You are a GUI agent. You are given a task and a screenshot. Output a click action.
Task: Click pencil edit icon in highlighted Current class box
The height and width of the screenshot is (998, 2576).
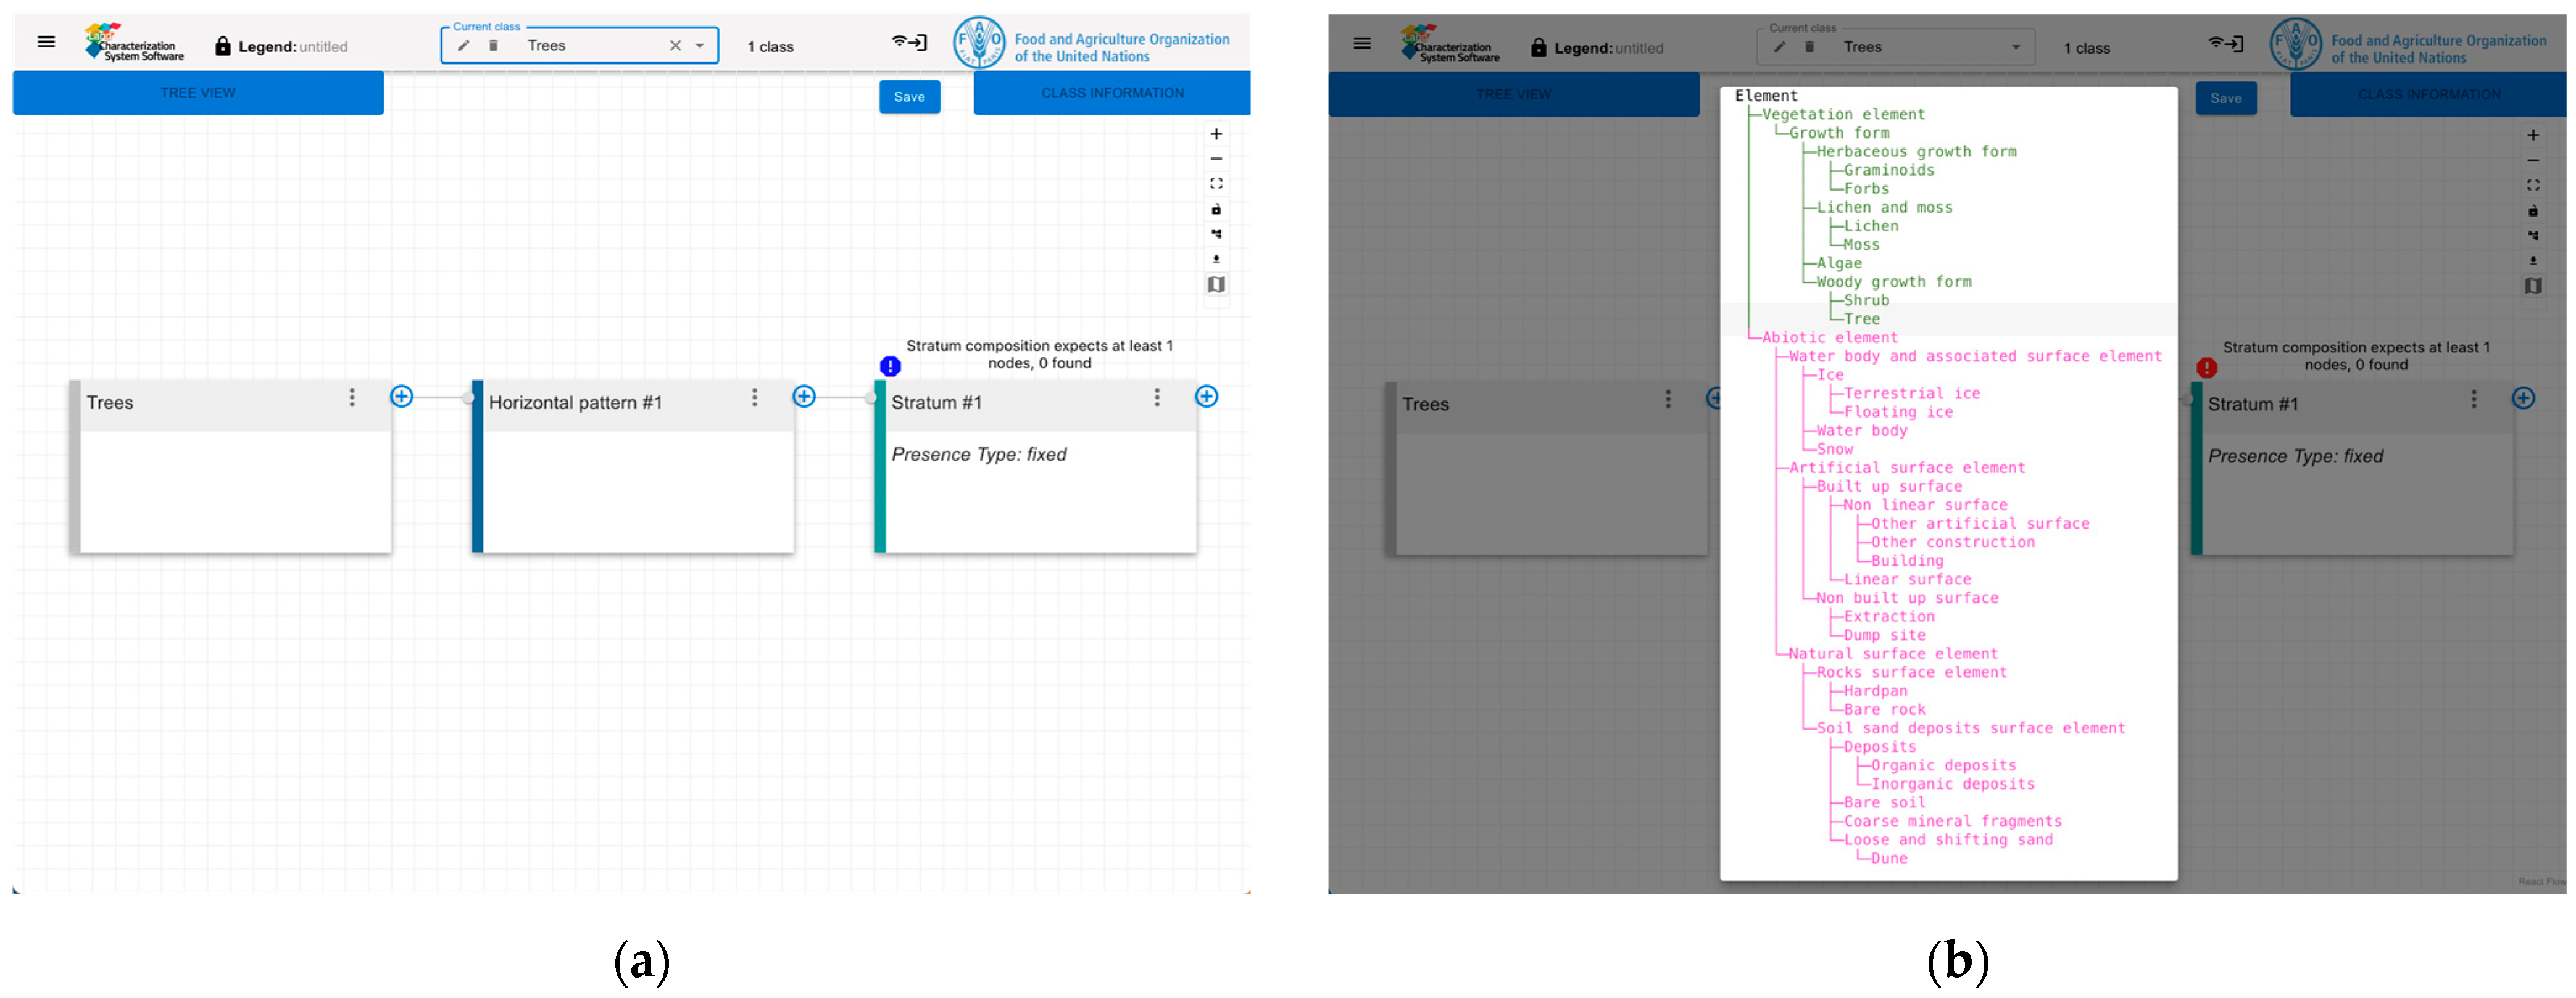point(464,46)
